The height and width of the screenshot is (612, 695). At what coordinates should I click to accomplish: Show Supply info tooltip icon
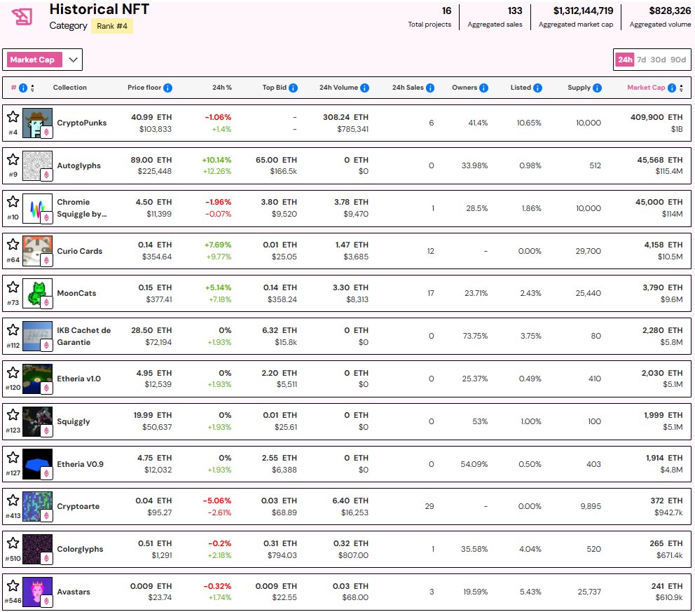coord(597,88)
